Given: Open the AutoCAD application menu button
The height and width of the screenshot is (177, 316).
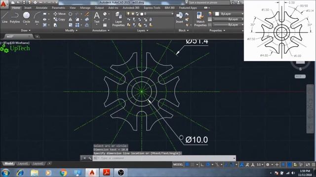Looking at the screenshot, I should (x=4, y=4).
